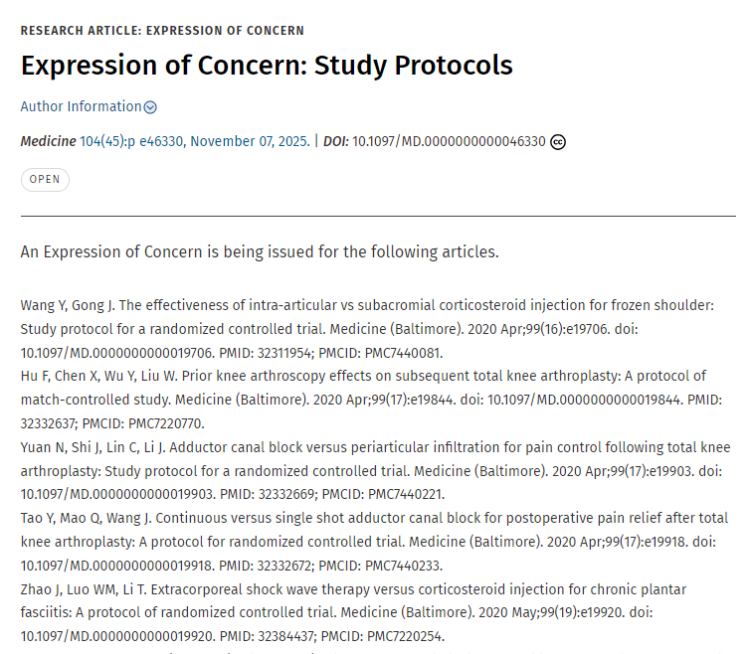Click the Author Information chevron icon

[150, 107]
